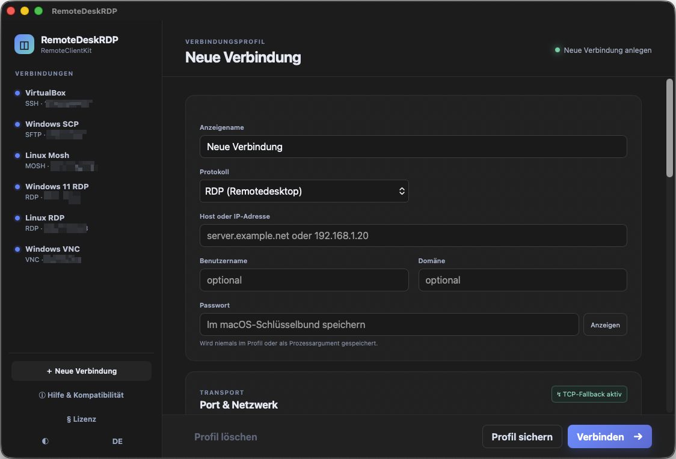Click Profil löschen
Image resolution: width=676 pixels, height=459 pixels.
(x=226, y=437)
